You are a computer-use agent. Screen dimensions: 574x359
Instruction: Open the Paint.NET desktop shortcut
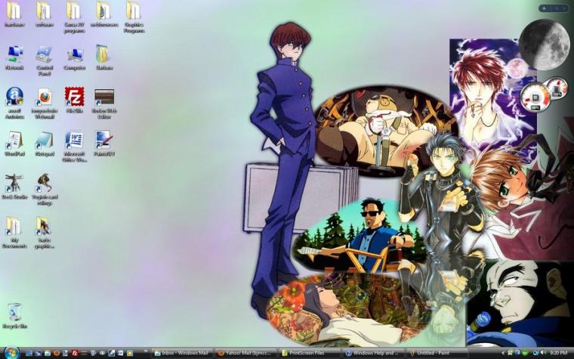(x=104, y=144)
